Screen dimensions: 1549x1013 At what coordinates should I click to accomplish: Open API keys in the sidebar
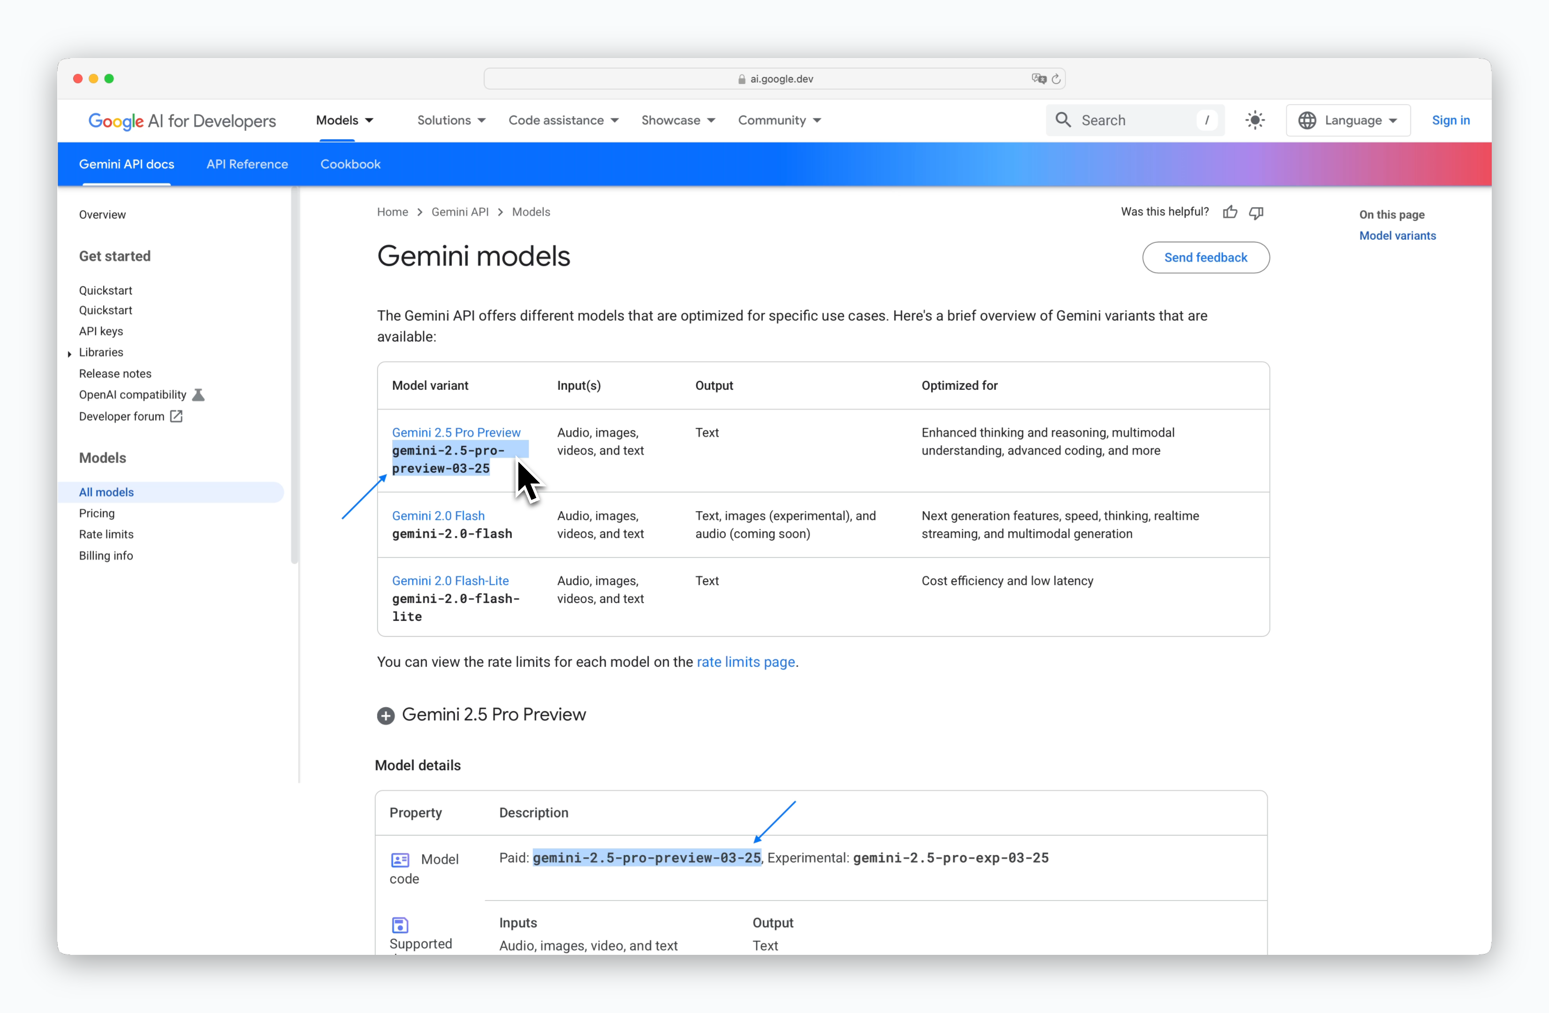101,332
